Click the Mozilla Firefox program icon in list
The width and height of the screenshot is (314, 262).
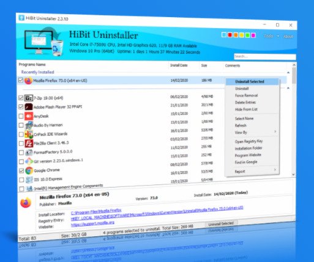point(28,81)
